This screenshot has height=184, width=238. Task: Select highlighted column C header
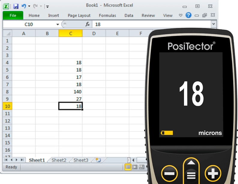(71, 34)
